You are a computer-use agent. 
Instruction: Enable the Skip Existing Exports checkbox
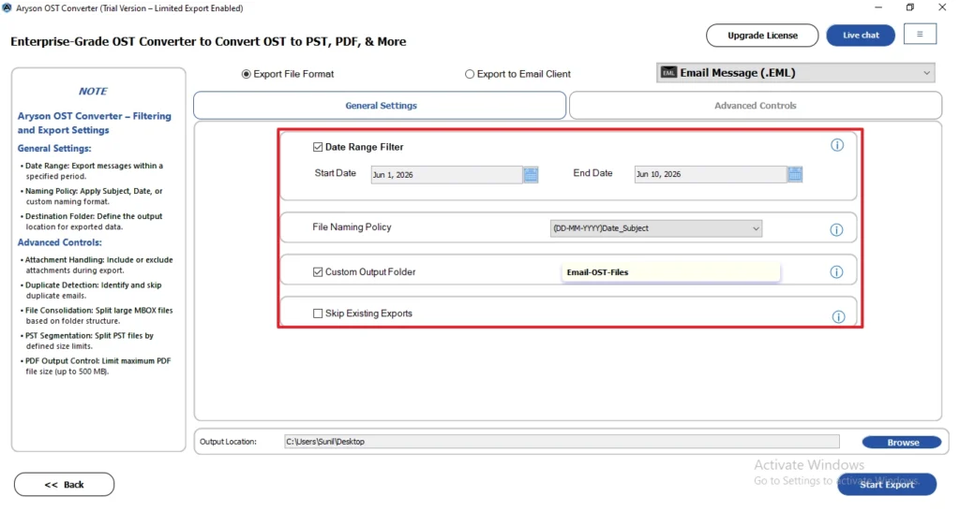[x=318, y=314]
